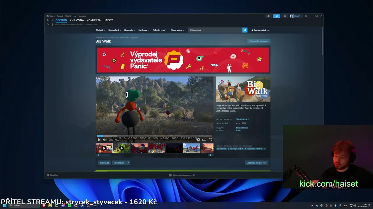Click the Dobrodružné tag
The width and height of the screenshot is (373, 209).
pyautogui.click(x=221, y=149)
